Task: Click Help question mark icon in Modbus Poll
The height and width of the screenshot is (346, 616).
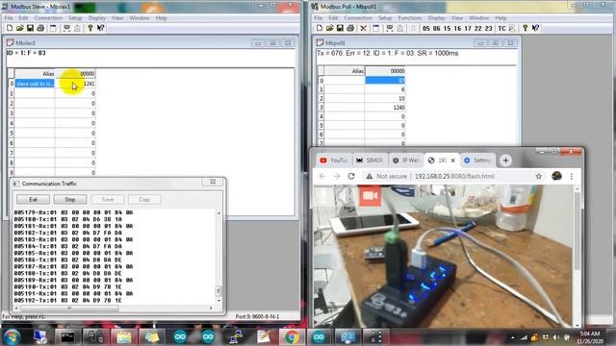Action: 525,28
